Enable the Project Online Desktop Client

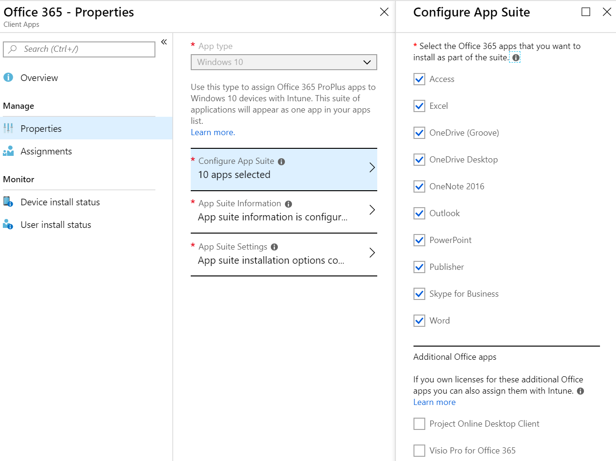(x=419, y=423)
